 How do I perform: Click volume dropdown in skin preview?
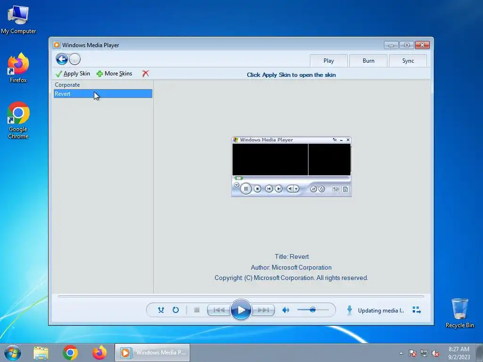pos(296,189)
